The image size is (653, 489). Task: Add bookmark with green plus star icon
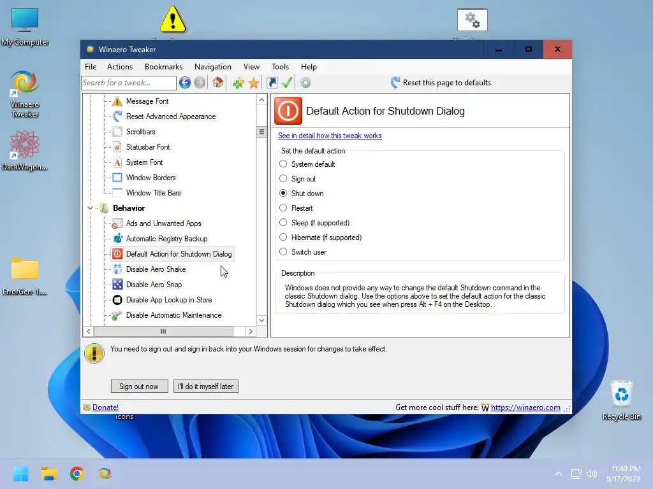click(x=238, y=83)
